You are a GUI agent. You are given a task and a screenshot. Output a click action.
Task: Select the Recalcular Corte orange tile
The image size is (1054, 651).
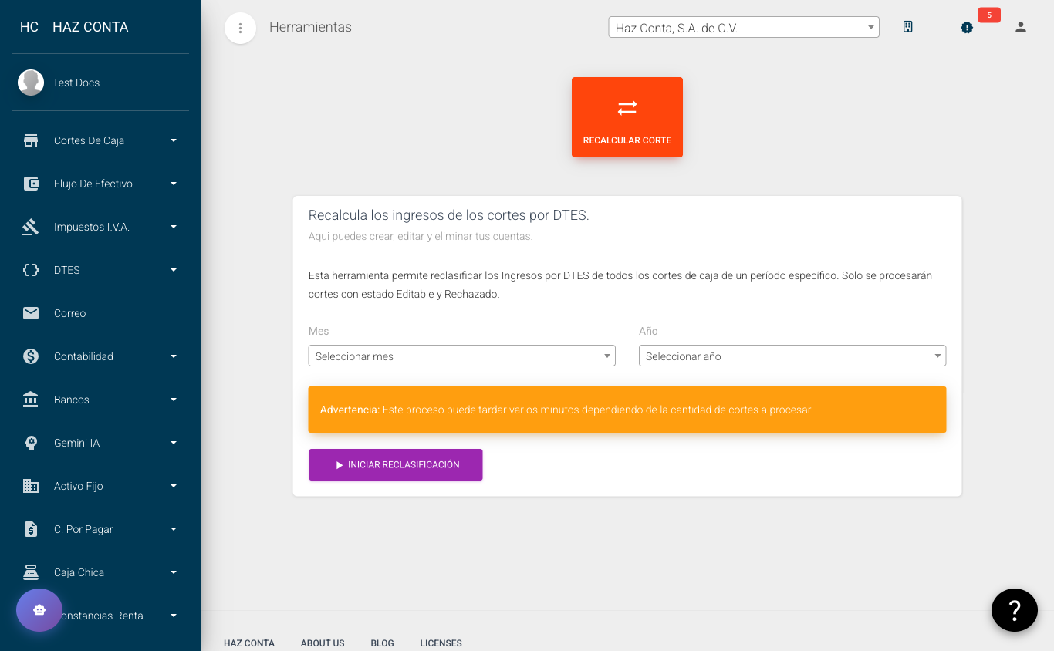pyautogui.click(x=627, y=117)
